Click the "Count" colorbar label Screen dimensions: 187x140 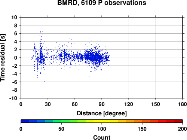coord(102,137)
